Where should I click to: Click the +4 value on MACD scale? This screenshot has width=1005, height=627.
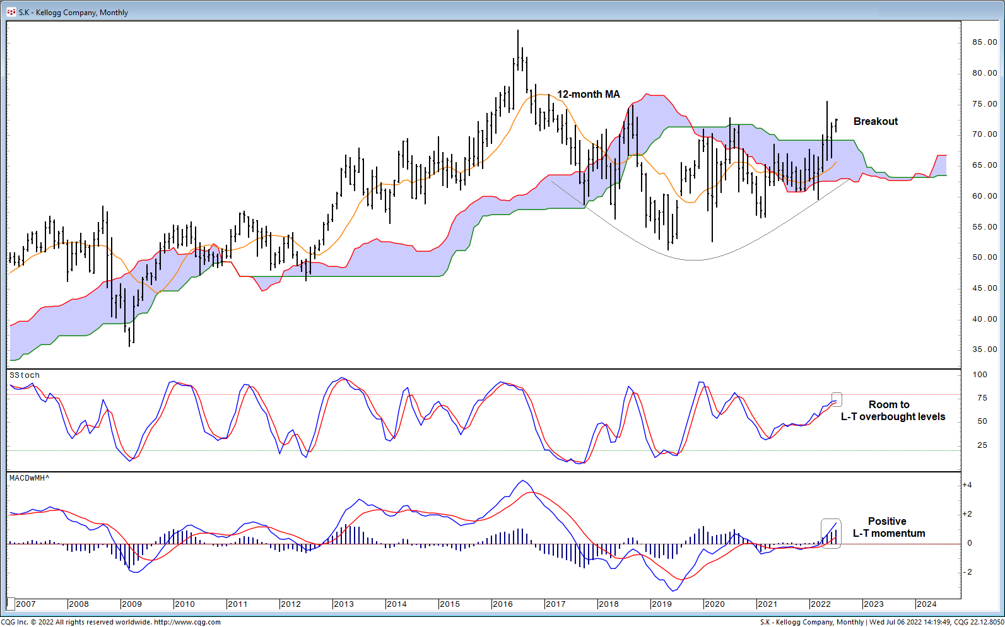pos(967,485)
